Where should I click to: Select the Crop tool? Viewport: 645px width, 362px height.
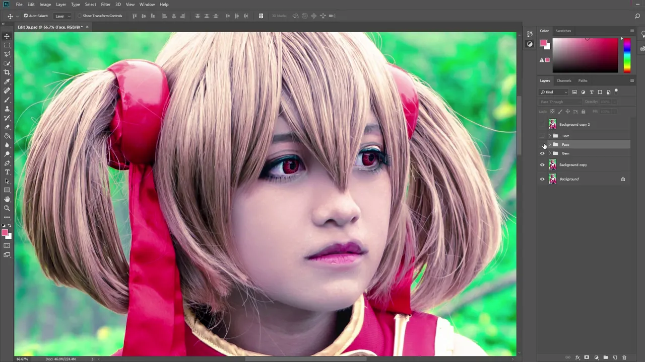point(7,72)
